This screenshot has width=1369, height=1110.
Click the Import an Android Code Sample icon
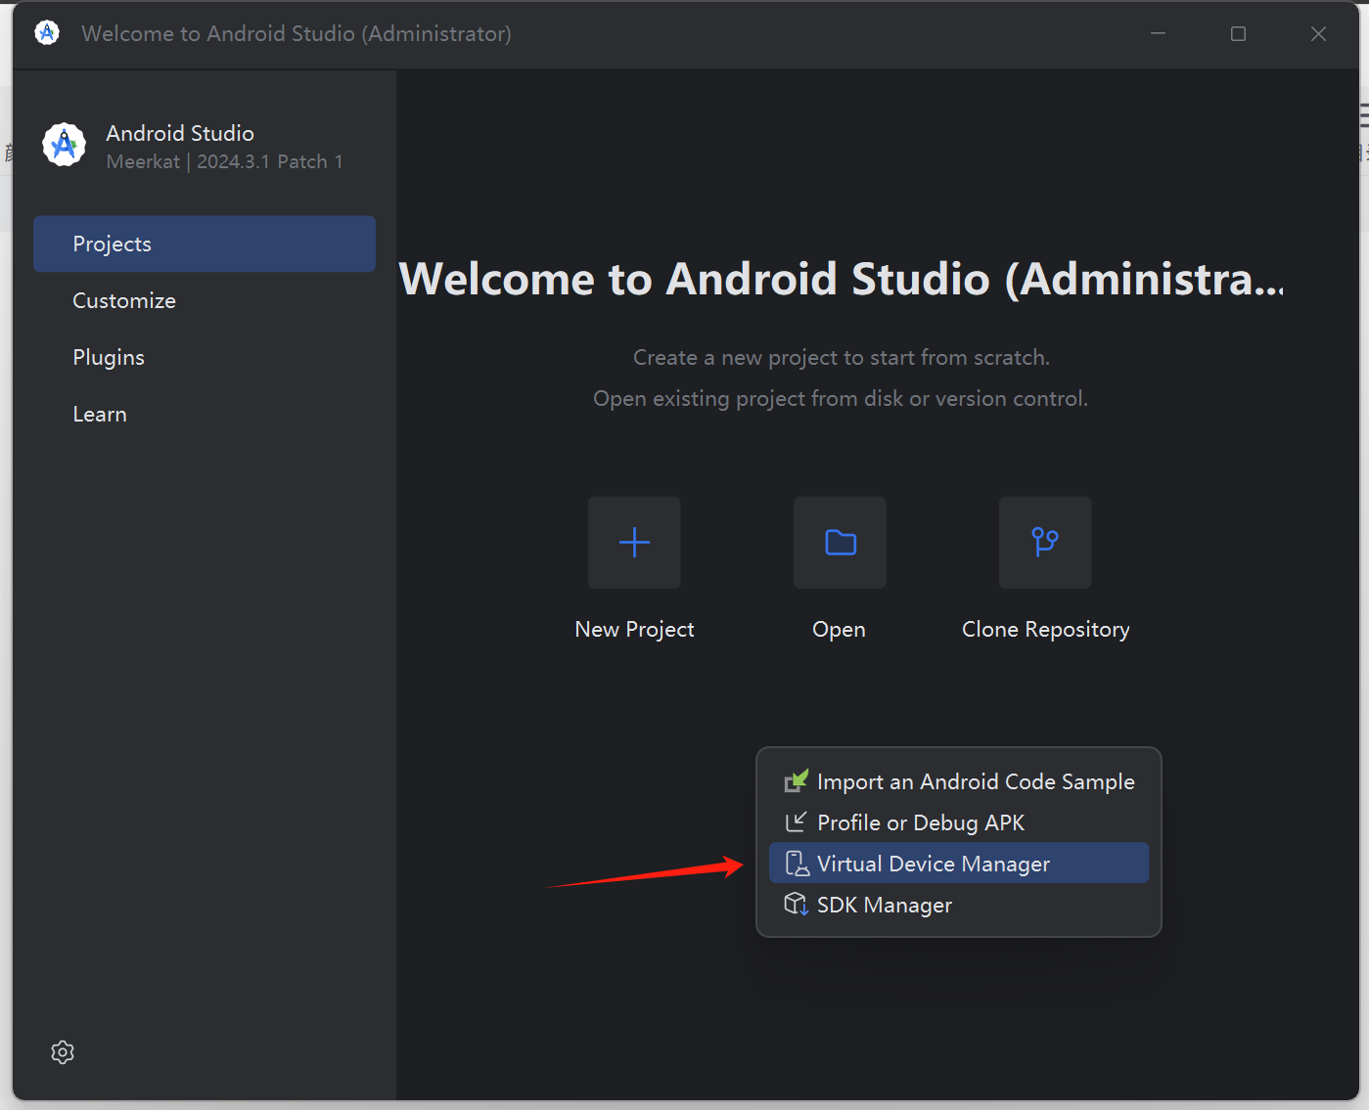[x=797, y=780]
